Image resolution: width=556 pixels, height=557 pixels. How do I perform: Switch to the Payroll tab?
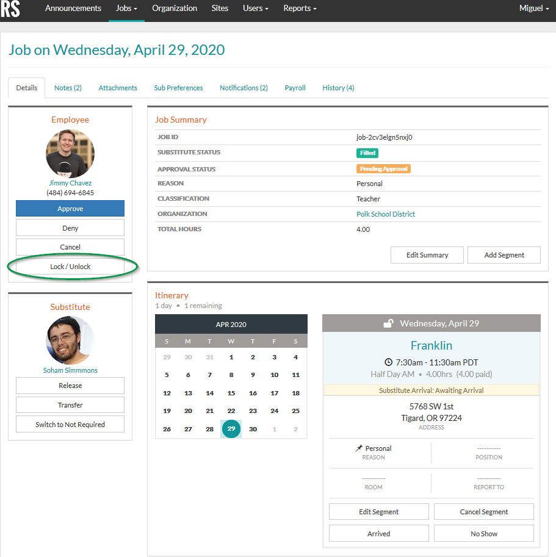pos(295,87)
